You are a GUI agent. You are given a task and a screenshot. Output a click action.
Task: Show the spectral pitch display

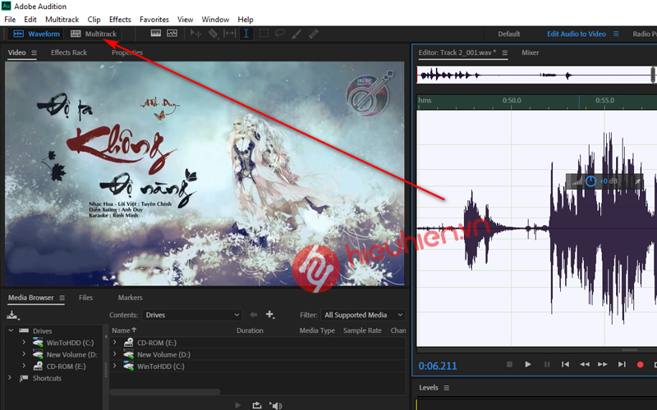point(172,34)
